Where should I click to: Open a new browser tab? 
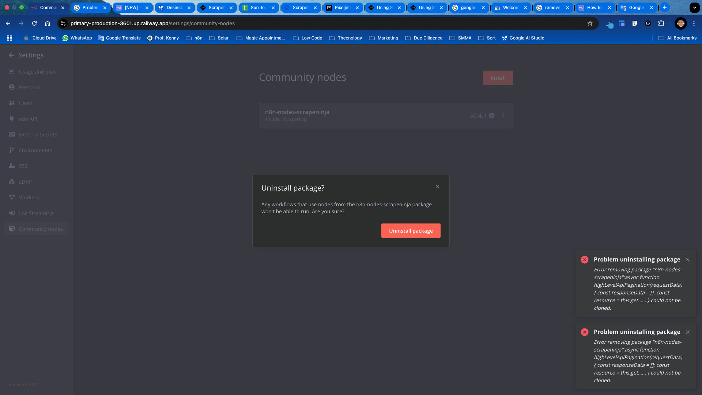(665, 7)
